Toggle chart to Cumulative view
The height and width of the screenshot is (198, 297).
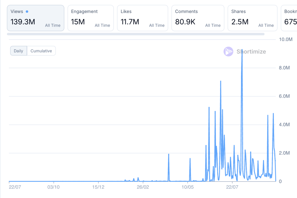[x=41, y=51]
